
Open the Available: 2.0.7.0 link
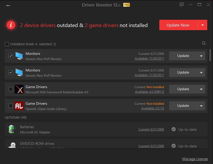click(153, 108)
